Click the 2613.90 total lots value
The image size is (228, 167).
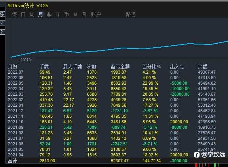click(47, 161)
